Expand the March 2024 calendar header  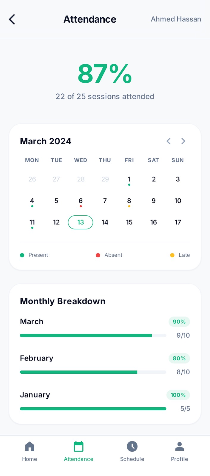click(46, 141)
